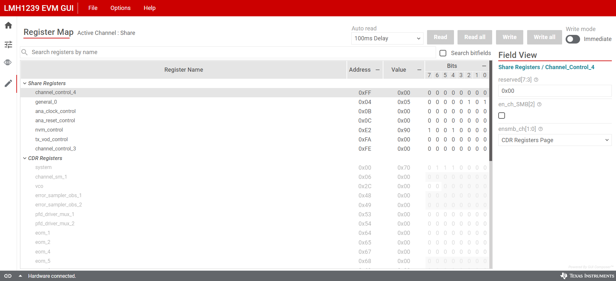Click the Read button
This screenshot has height=281, width=616.
click(441, 37)
